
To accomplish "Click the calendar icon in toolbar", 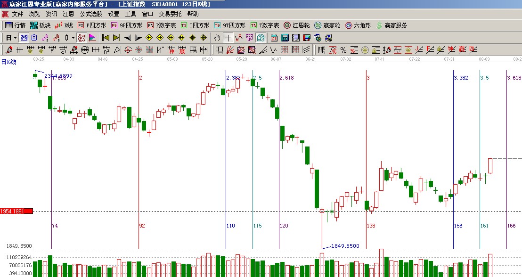I will tap(274, 38).
